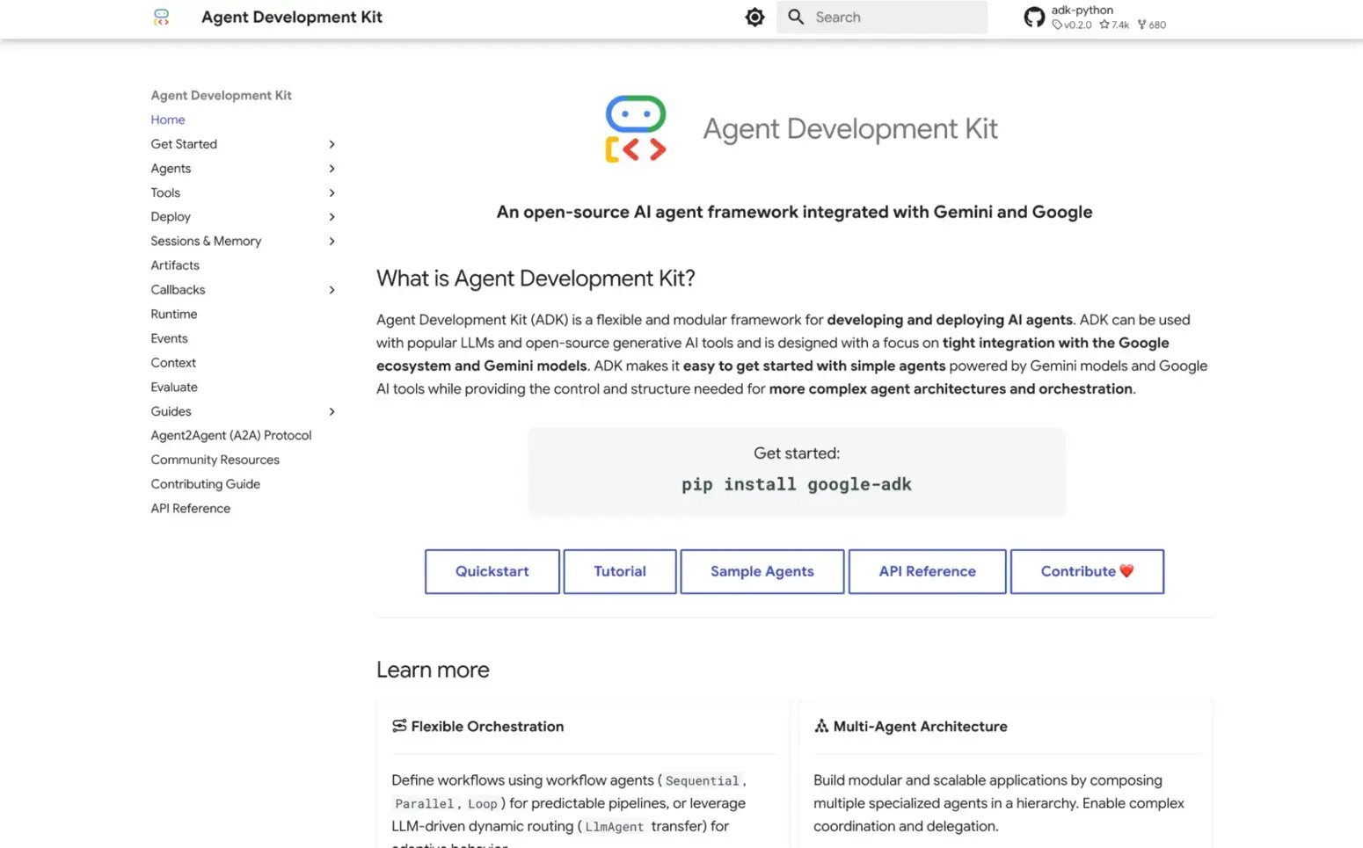Expand Sessions & Memory chevron
The width and height of the screenshot is (1363, 848).
(332, 241)
